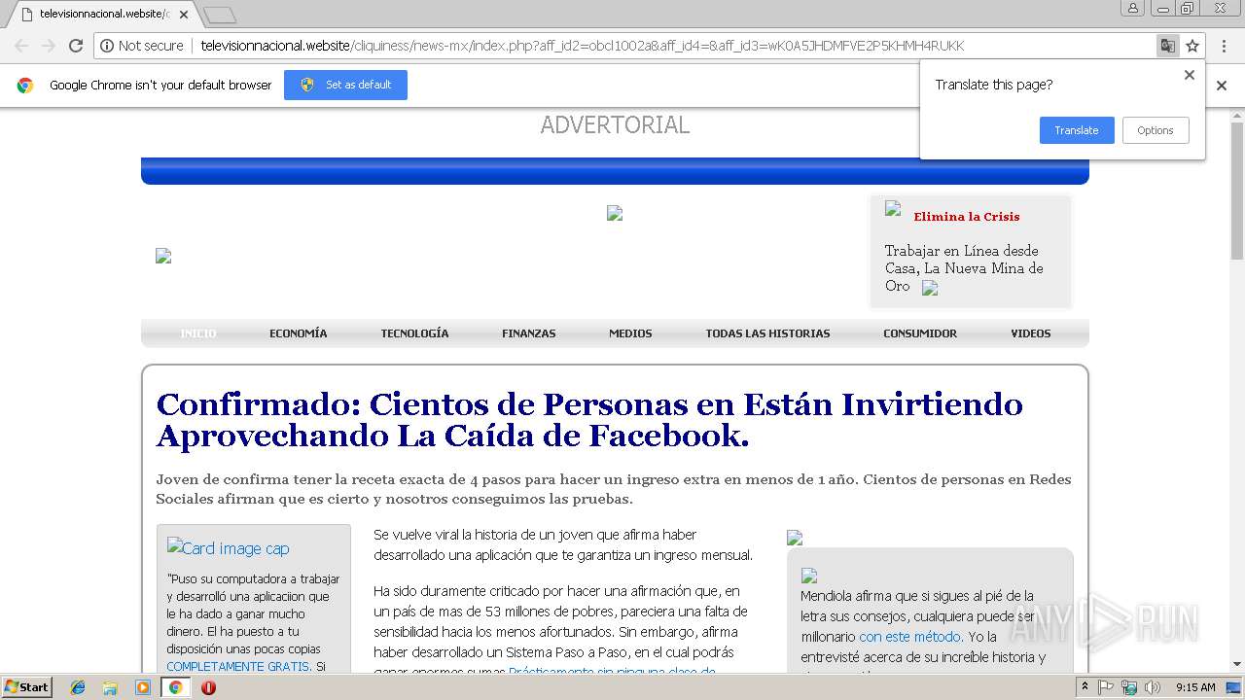Screen dimensions: 1245x700
Task: Click the broken site logo image at left
Action: [163, 256]
